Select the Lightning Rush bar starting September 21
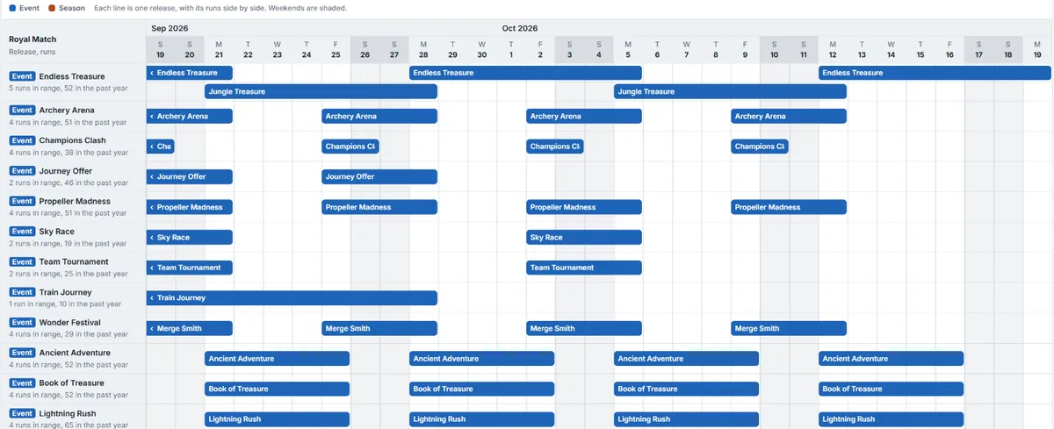The height and width of the screenshot is (429, 1054). [278, 419]
